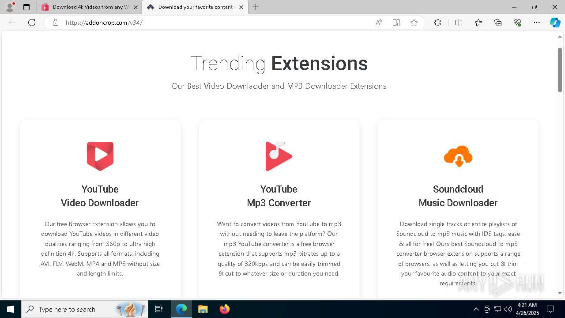Go back using the browser back arrow
565x318 pixels.
[x=12, y=23]
